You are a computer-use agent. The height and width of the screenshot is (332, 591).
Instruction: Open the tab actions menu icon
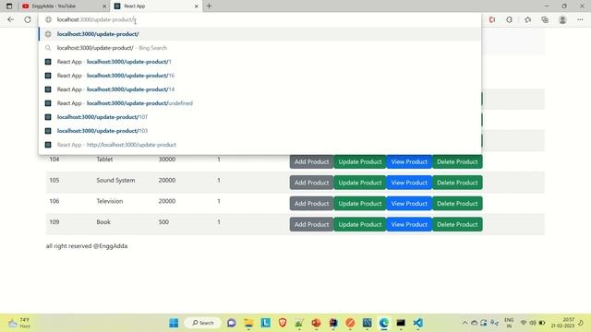9,6
